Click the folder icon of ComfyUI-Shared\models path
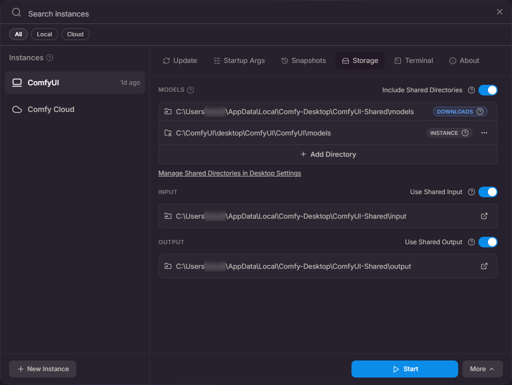This screenshot has height=385, width=512. tap(168, 111)
